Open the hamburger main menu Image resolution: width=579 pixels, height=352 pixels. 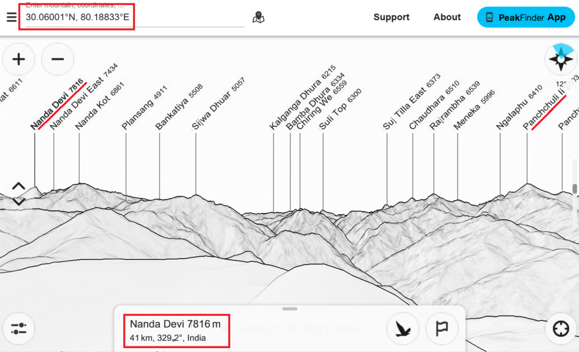[x=11, y=17]
